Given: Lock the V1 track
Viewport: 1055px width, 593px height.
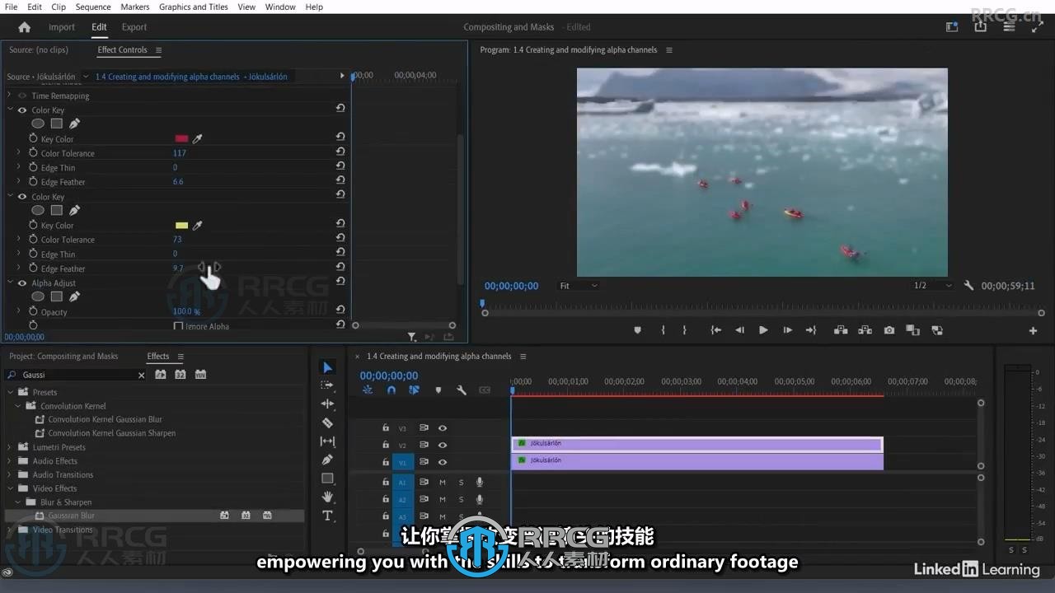Looking at the screenshot, I should coord(385,462).
